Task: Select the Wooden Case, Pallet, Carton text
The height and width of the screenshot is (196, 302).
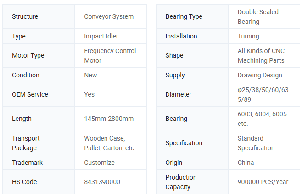Action: coord(109,143)
